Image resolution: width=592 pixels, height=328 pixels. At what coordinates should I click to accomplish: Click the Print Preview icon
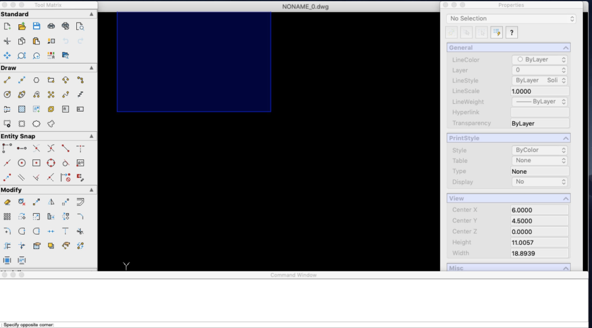(80, 26)
